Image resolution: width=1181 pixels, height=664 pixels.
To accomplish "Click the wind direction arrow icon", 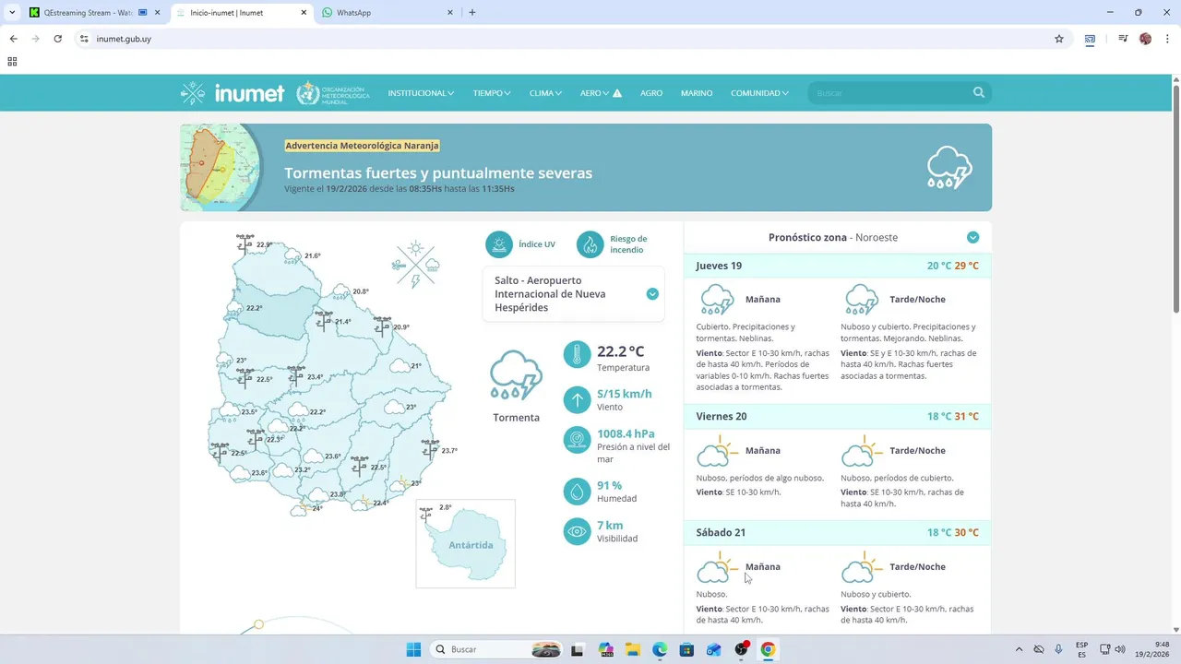I will 577,399.
